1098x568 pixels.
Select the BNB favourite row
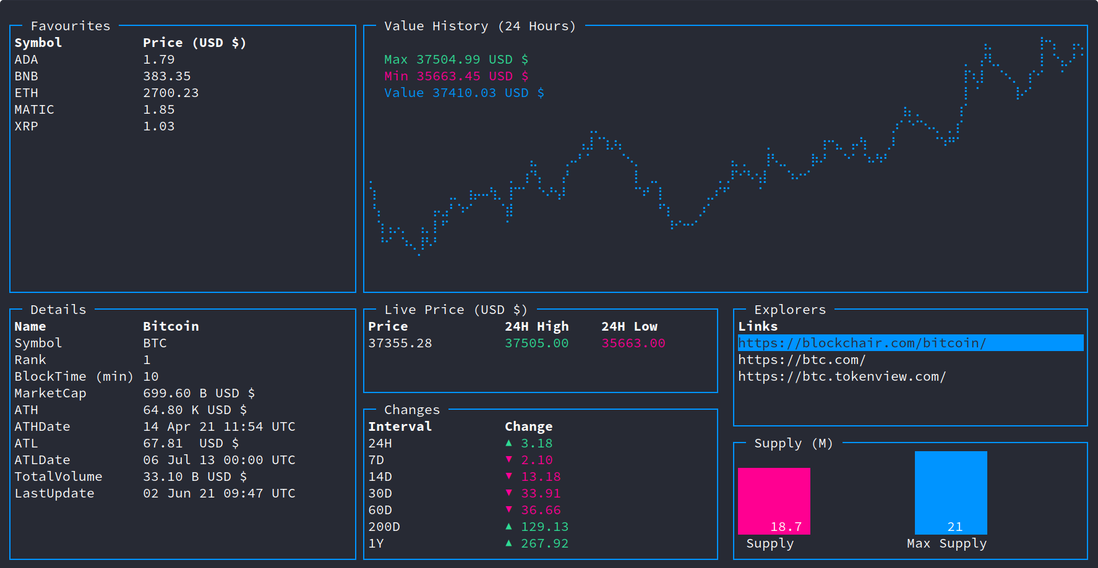182,76
